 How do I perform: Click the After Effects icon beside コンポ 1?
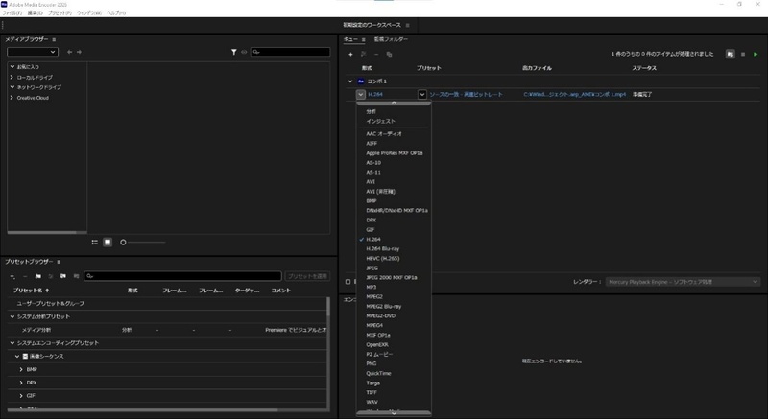[x=361, y=81]
